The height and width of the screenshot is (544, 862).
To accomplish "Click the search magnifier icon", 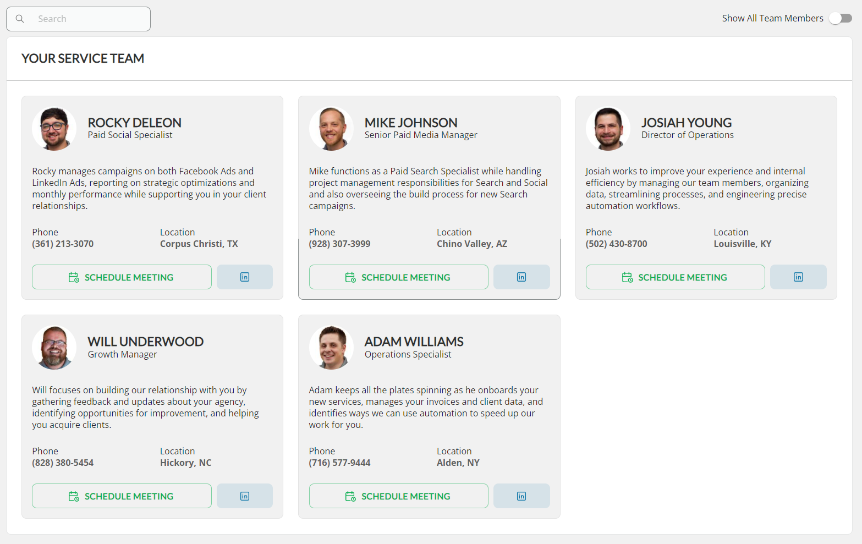I will coord(20,19).
